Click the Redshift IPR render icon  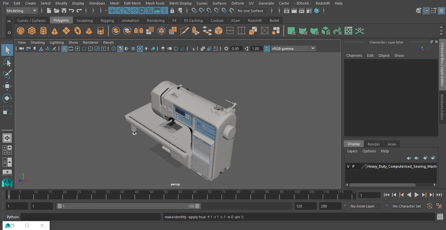pos(301,11)
